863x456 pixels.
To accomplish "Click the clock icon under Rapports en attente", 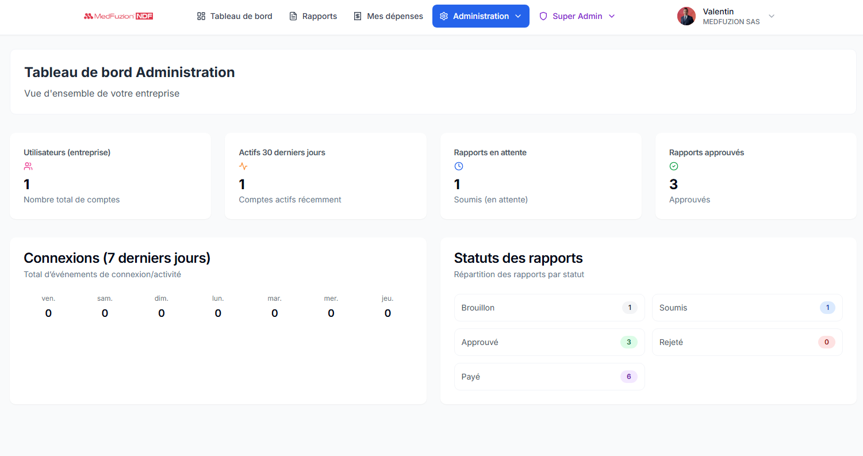I will (x=459, y=166).
